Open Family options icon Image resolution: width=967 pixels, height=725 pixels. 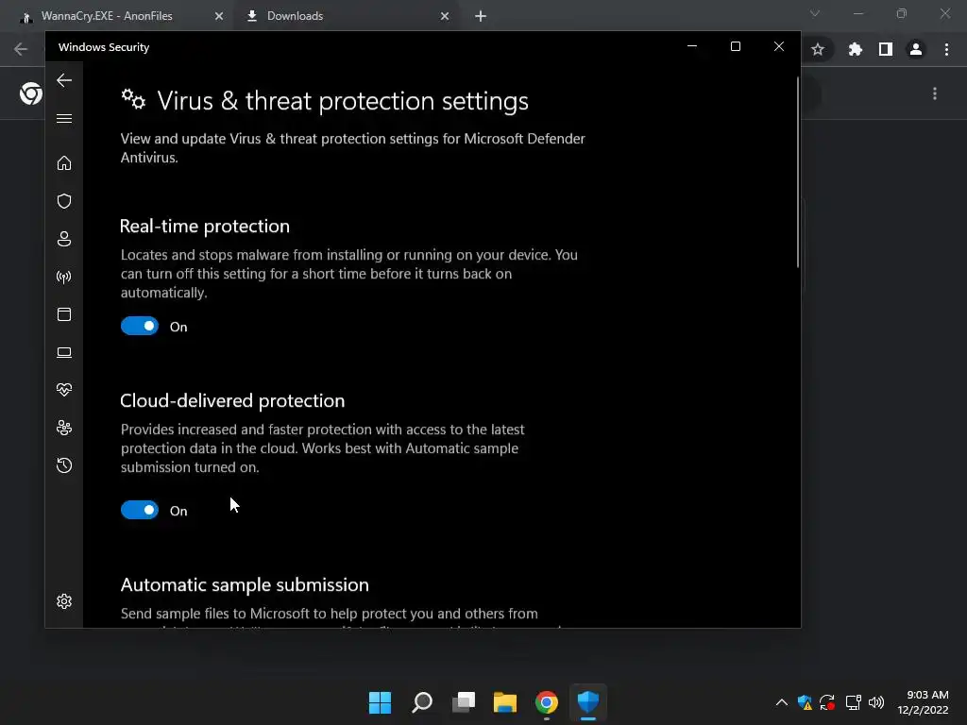pos(64,428)
